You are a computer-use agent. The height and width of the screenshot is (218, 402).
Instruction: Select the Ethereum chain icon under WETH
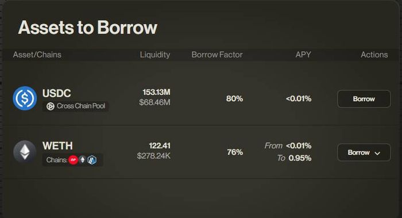click(82, 160)
